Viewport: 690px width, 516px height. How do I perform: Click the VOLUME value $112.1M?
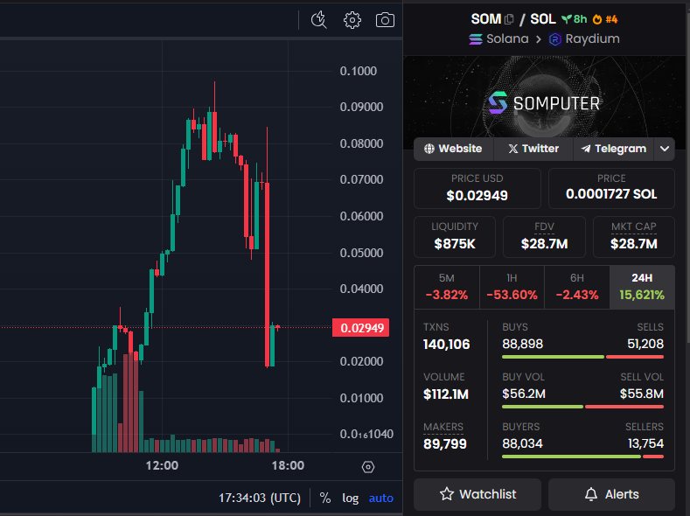tap(446, 394)
